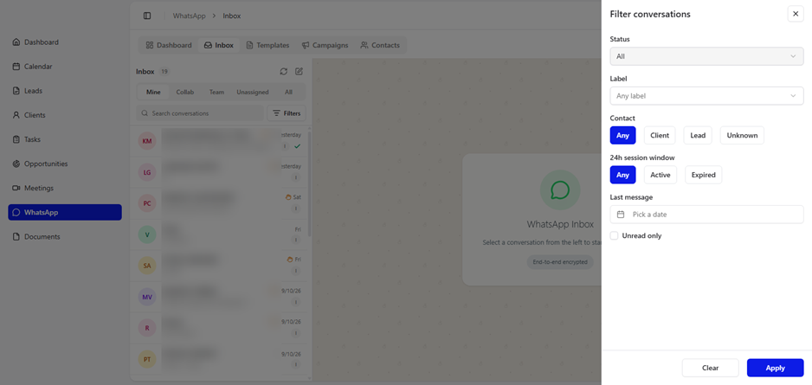Select Unknown contact filter
The height and width of the screenshot is (385, 812).
click(742, 135)
